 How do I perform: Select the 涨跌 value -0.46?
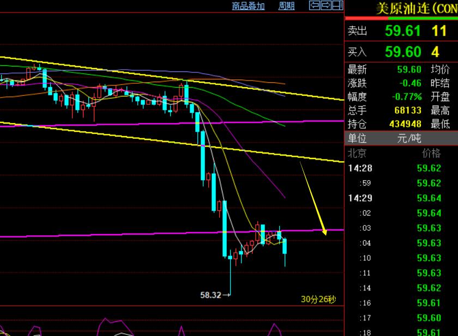(410, 83)
